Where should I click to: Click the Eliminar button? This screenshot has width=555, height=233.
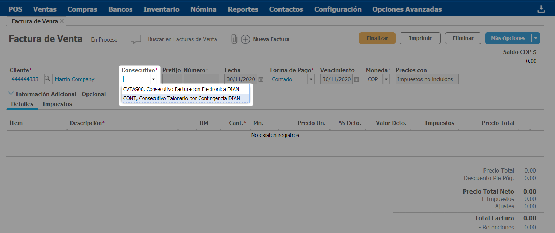[463, 38]
